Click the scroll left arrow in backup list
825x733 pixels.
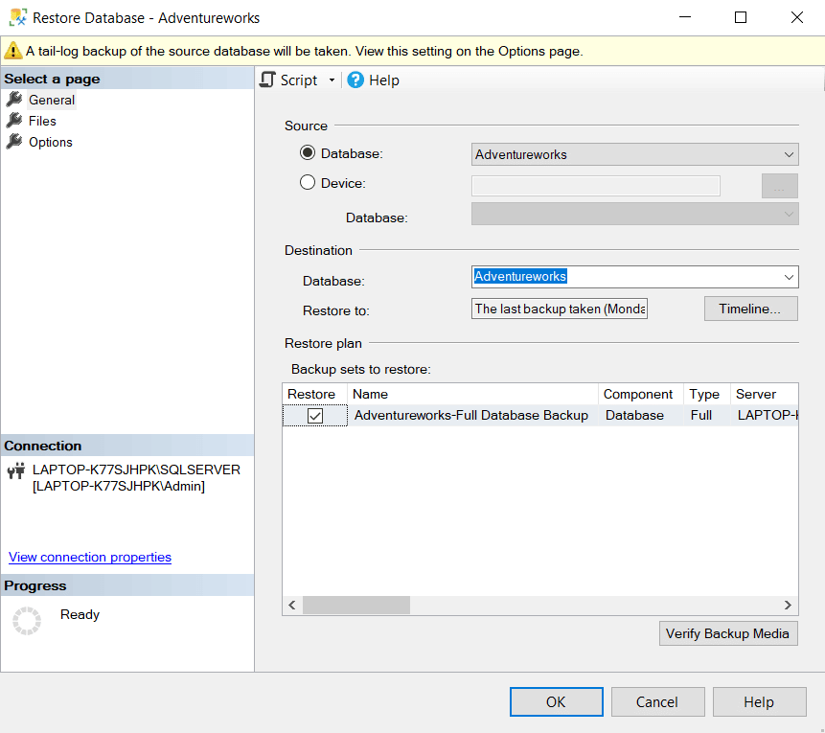click(292, 605)
